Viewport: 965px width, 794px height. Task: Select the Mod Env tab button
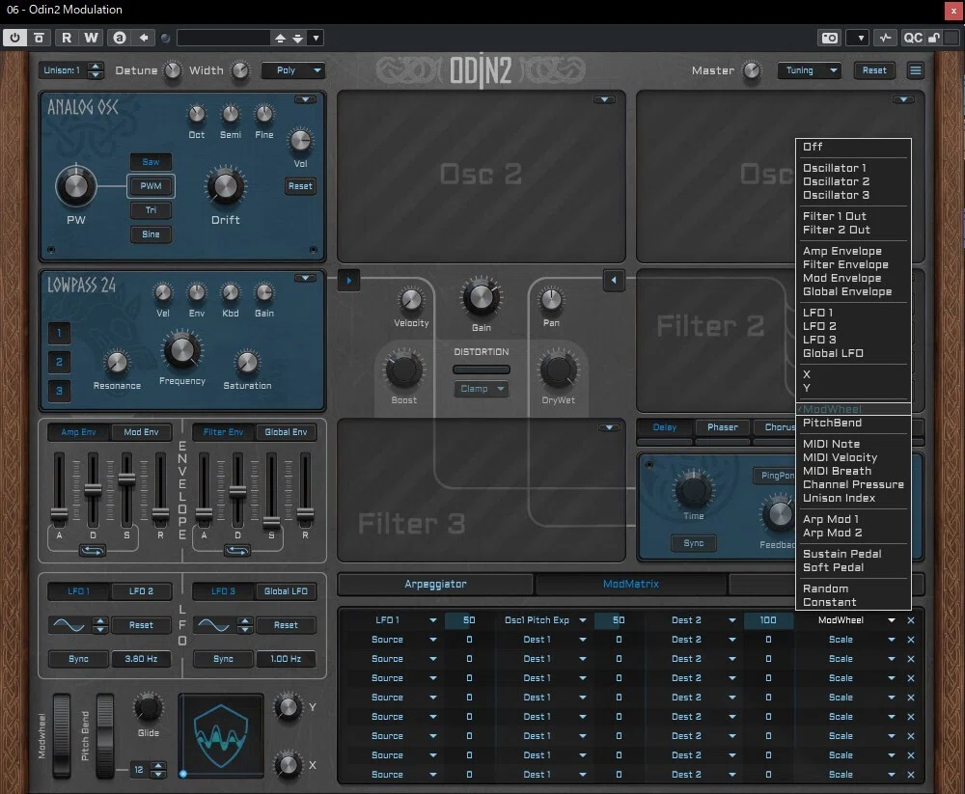coord(141,432)
